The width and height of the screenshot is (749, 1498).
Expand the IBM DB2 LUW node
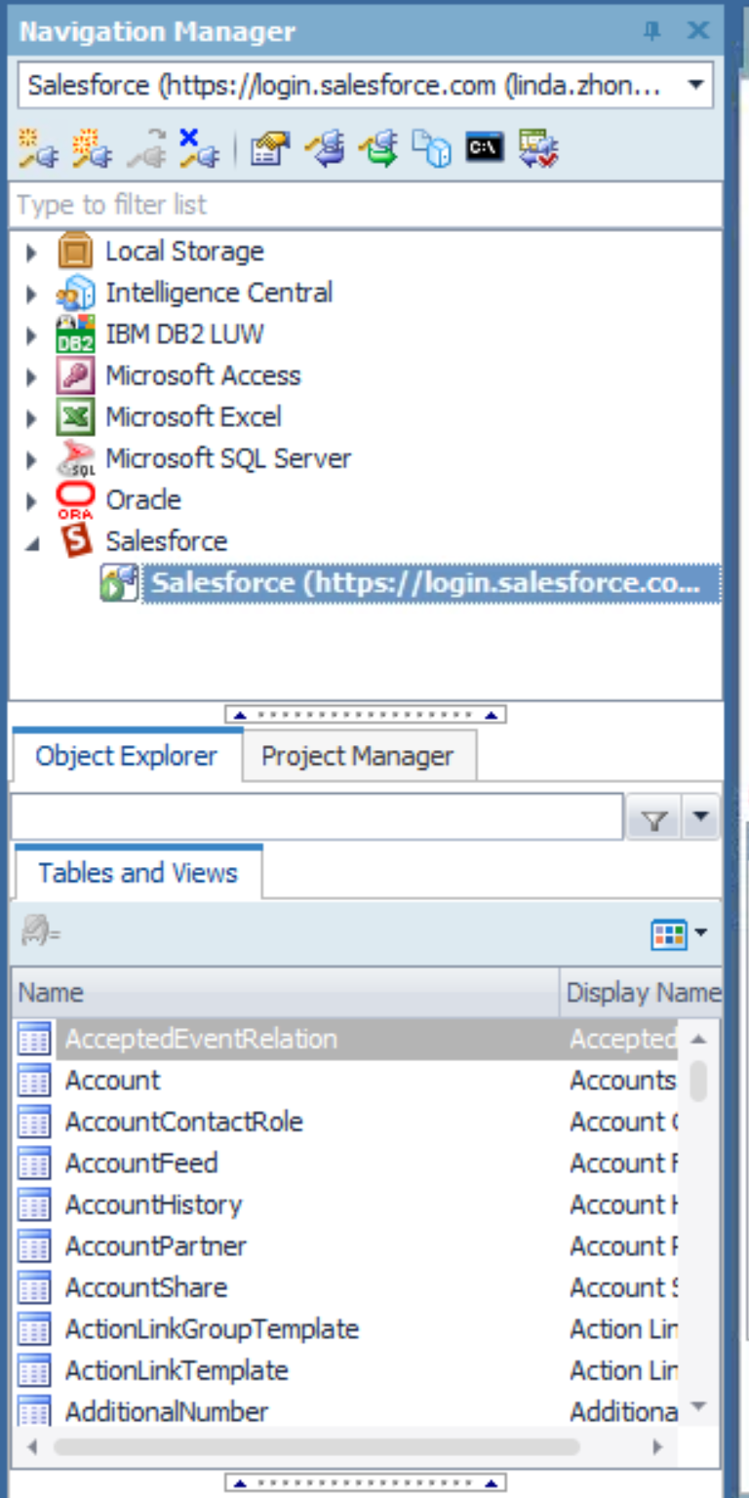coord(32,335)
